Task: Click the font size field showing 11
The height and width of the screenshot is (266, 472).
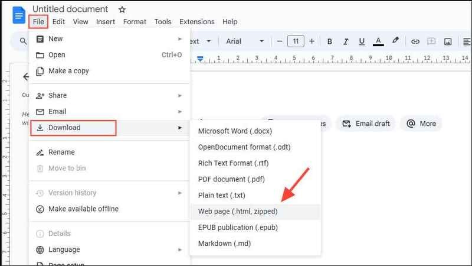Action: [296, 41]
